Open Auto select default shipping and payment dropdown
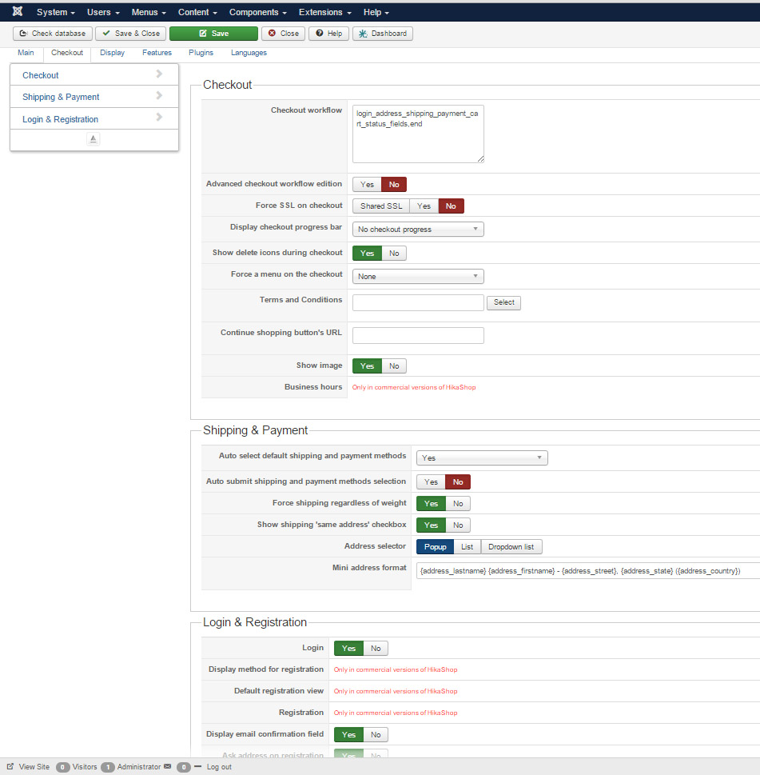Image resolution: width=760 pixels, height=775 pixels. (482, 458)
